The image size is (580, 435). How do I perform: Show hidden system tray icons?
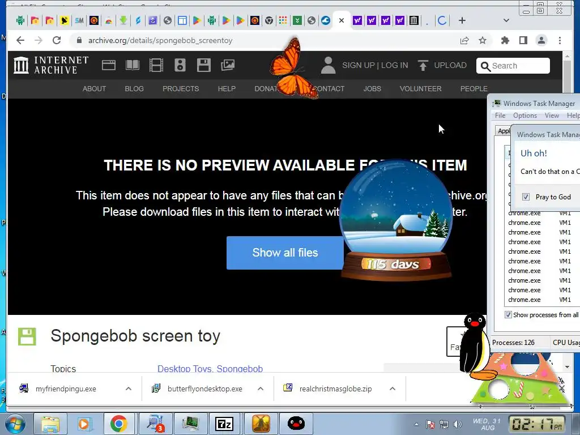[x=416, y=424]
